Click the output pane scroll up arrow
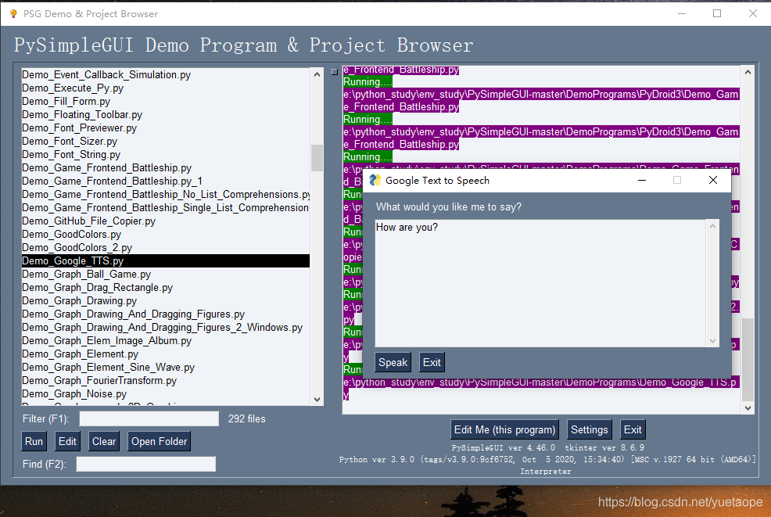Viewport: 771px width, 517px height. [x=748, y=72]
